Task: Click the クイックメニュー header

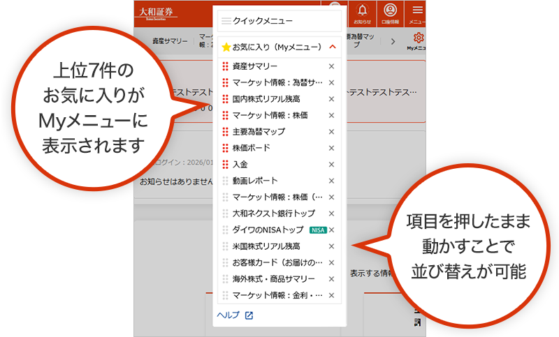Action: tap(279, 21)
